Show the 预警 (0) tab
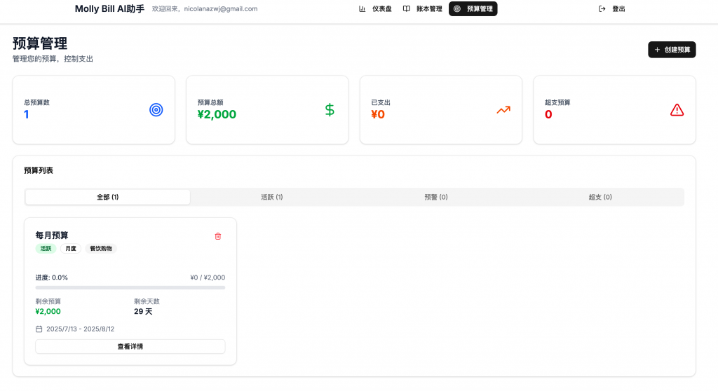This screenshot has height=391, width=718. click(436, 197)
